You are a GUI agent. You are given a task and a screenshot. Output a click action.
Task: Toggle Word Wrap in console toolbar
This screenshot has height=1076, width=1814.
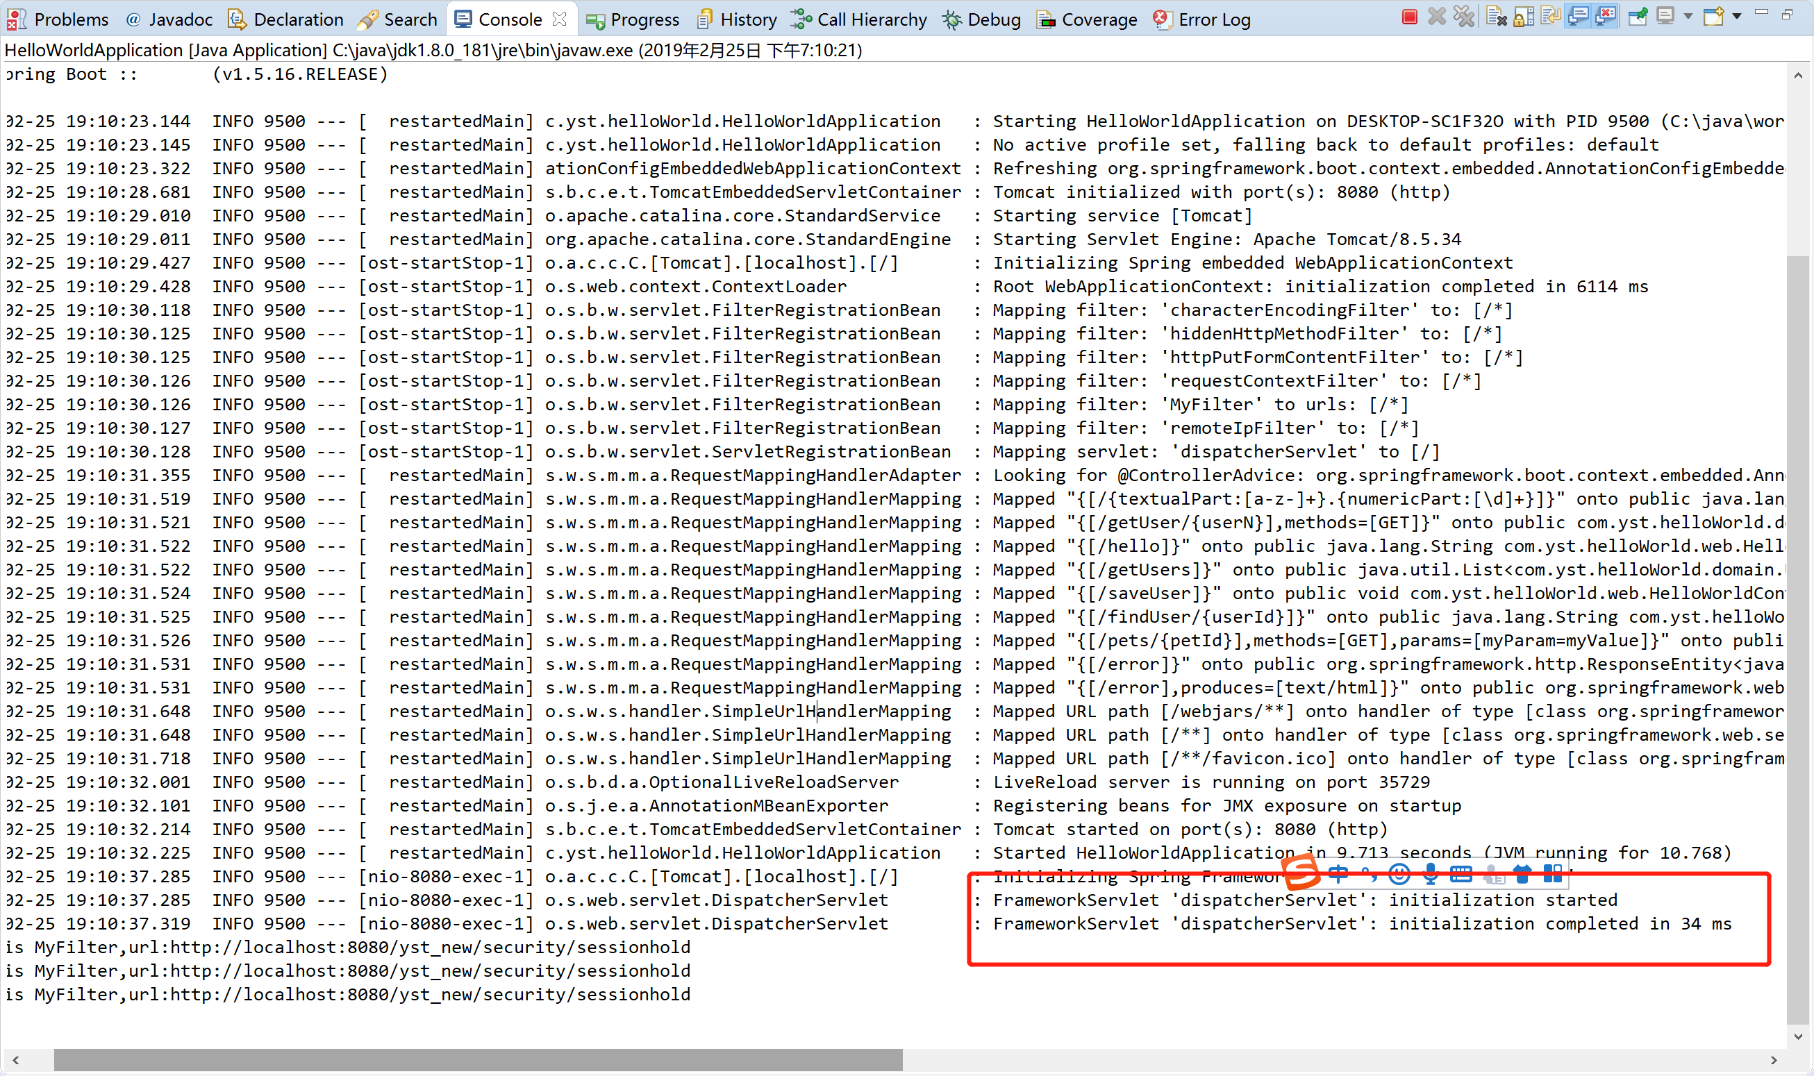click(1551, 17)
